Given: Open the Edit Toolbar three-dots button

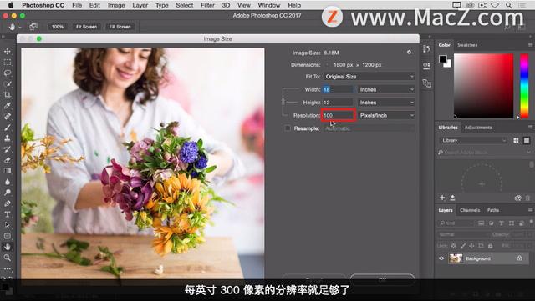Looking at the screenshot, I should pos(8,268).
